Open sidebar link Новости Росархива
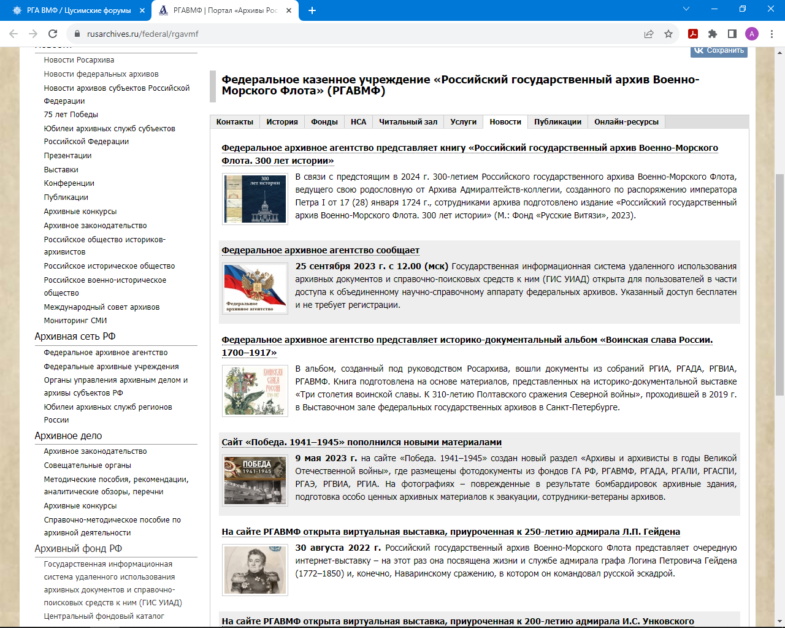The width and height of the screenshot is (785, 628). (79, 60)
